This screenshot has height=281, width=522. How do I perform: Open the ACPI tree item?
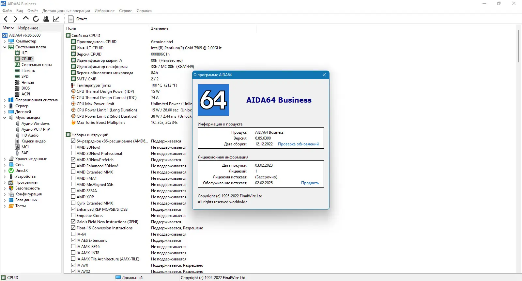[x=26, y=94]
